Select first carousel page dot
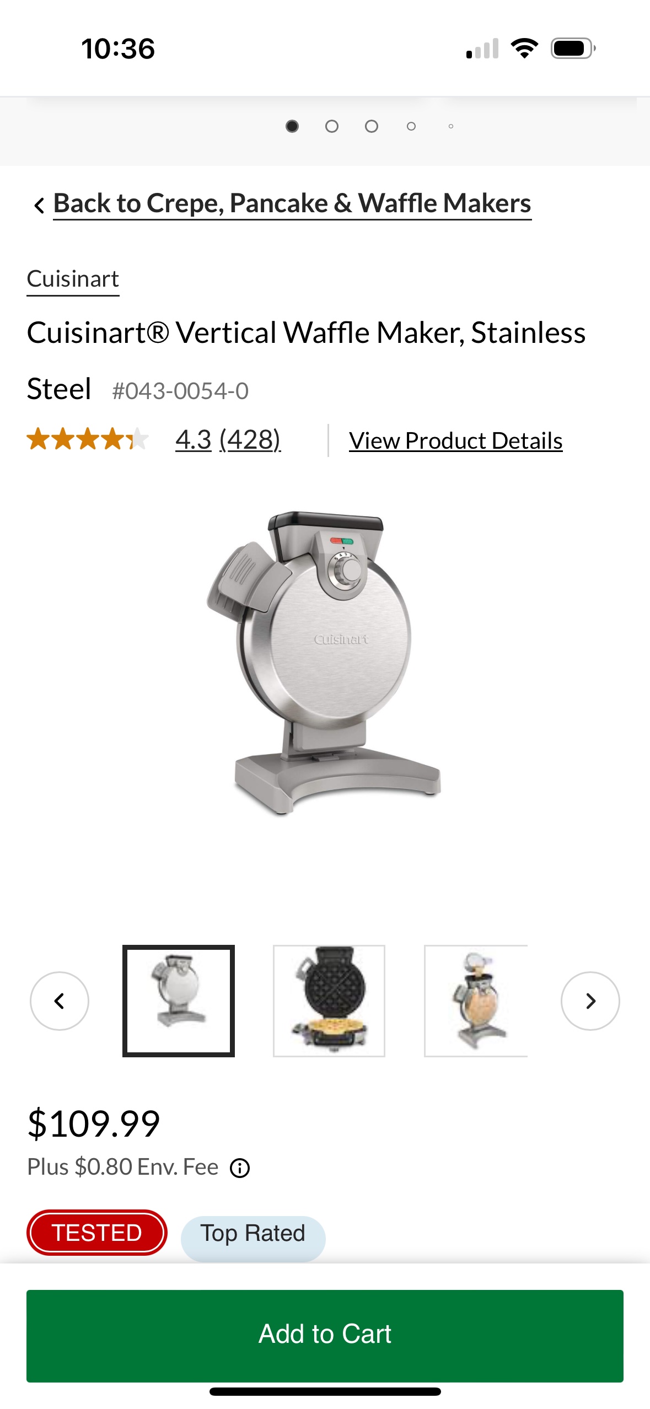This screenshot has width=650, height=1409. click(x=292, y=126)
